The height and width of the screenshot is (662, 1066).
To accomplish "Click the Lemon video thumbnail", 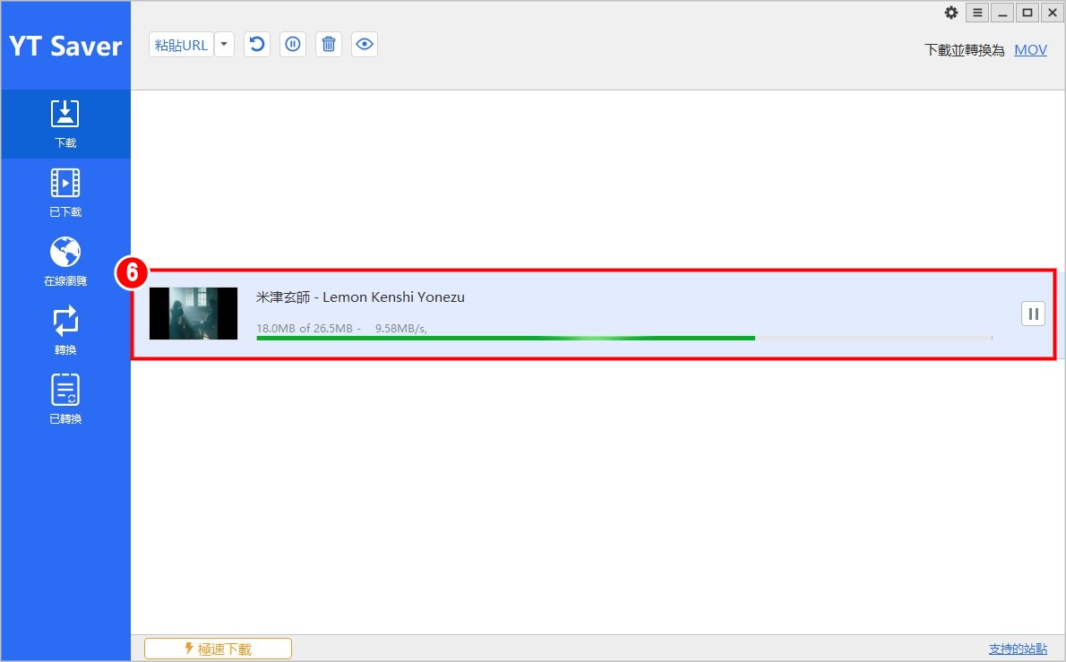I will [x=193, y=314].
